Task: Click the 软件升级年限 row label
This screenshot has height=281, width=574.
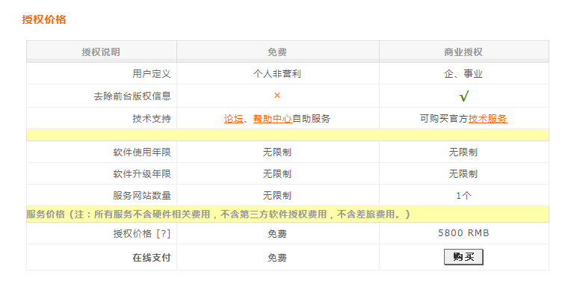Action: (x=142, y=174)
